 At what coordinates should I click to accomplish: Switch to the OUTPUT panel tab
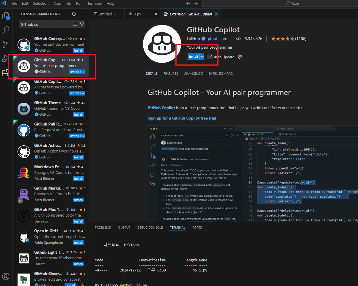point(124,228)
